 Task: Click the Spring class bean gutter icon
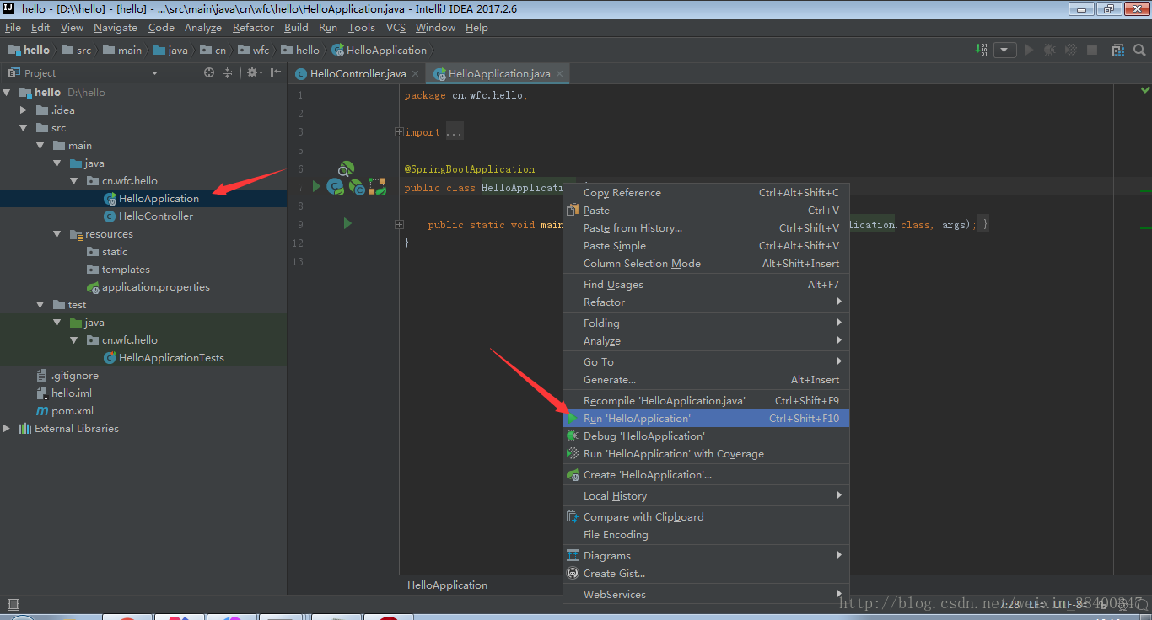click(x=335, y=187)
